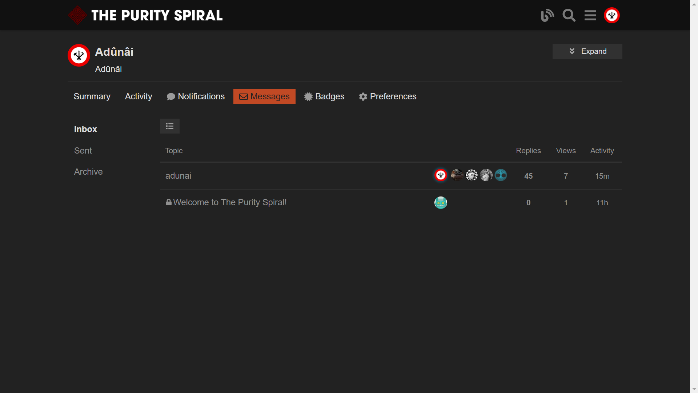Click the page vertical scrollbar up arrow

point(694,4)
